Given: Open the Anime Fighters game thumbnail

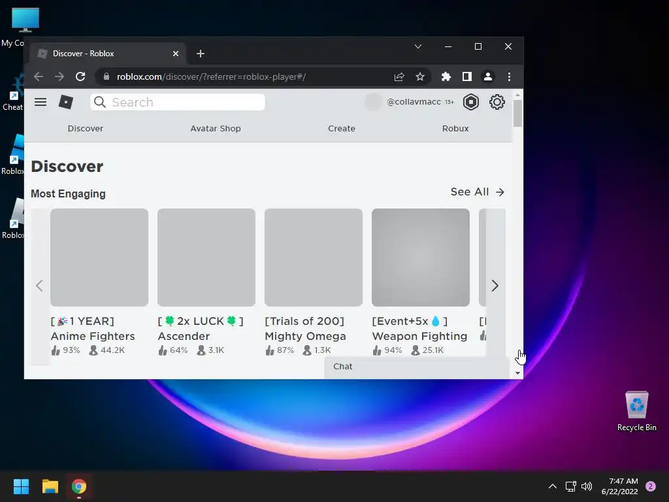Looking at the screenshot, I should pos(99,258).
